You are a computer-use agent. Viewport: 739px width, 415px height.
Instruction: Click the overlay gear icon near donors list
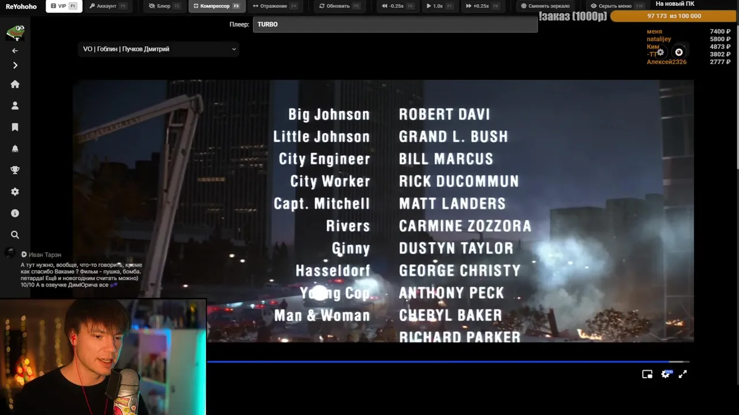point(660,52)
